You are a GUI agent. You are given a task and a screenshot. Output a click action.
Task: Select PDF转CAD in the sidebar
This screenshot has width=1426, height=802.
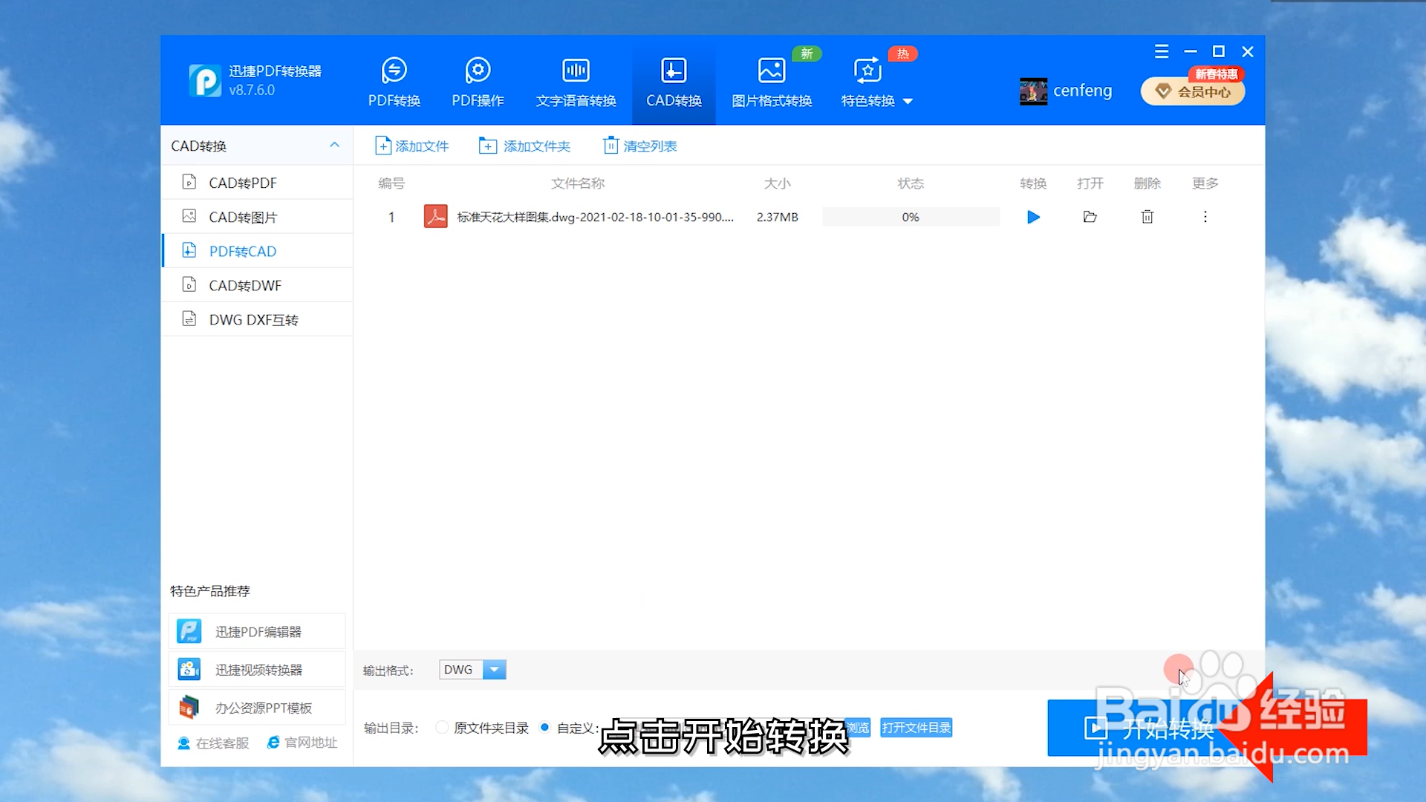pyautogui.click(x=242, y=251)
